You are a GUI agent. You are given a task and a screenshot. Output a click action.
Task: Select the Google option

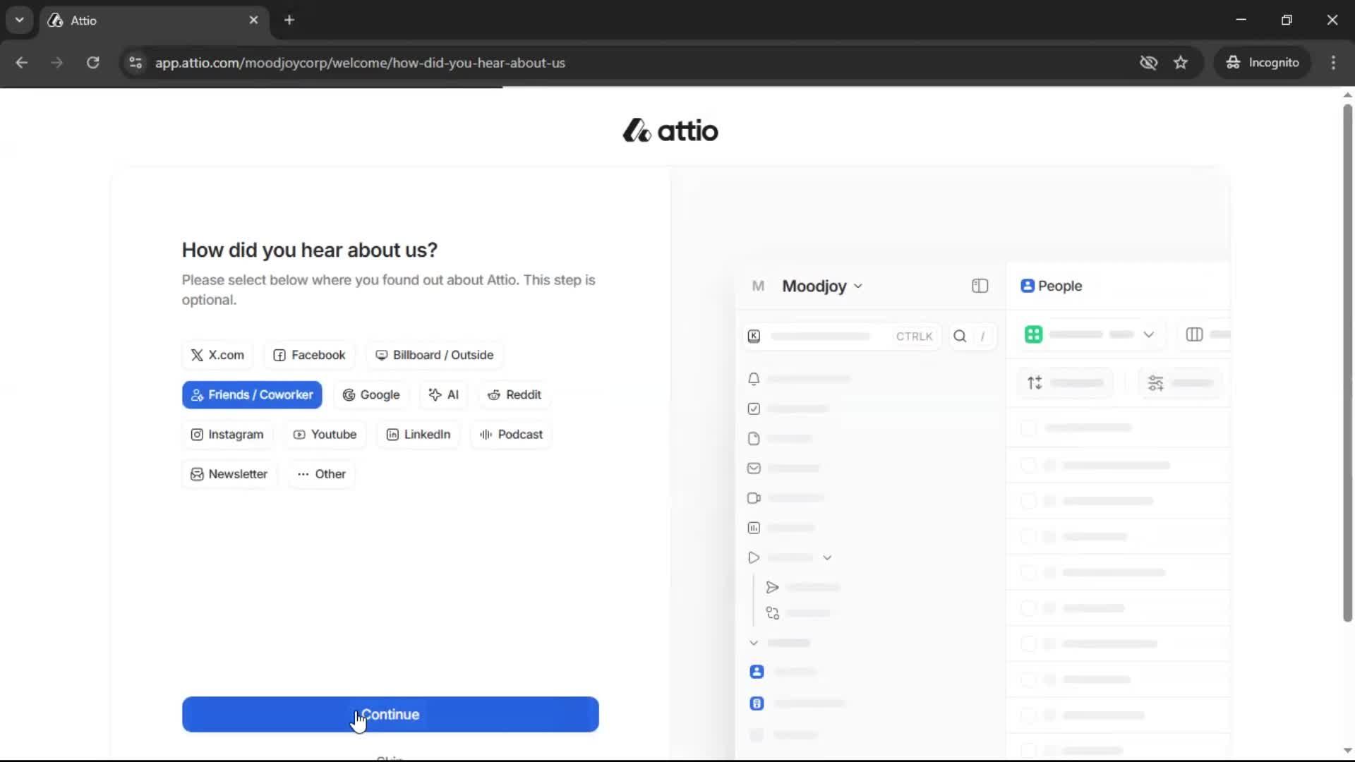click(x=371, y=395)
